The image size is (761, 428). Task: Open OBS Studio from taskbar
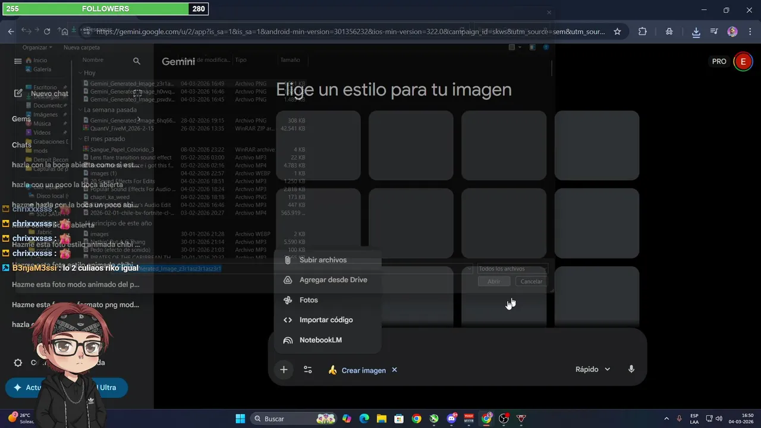pyautogui.click(x=504, y=418)
